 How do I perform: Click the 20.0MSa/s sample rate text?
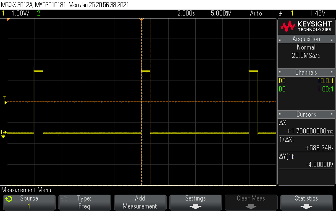point(306,56)
